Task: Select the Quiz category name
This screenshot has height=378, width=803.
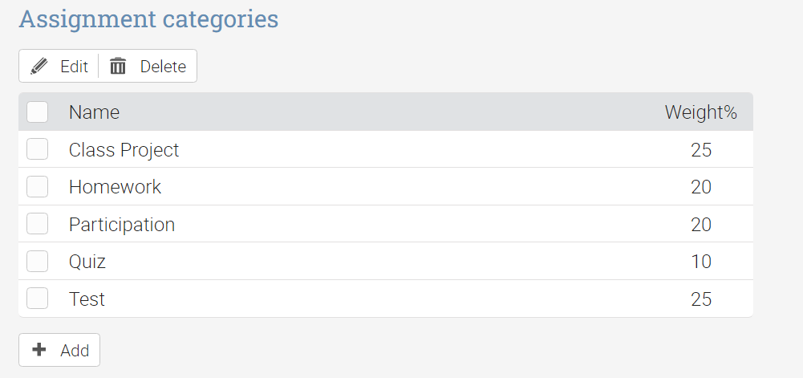Action: tap(87, 262)
